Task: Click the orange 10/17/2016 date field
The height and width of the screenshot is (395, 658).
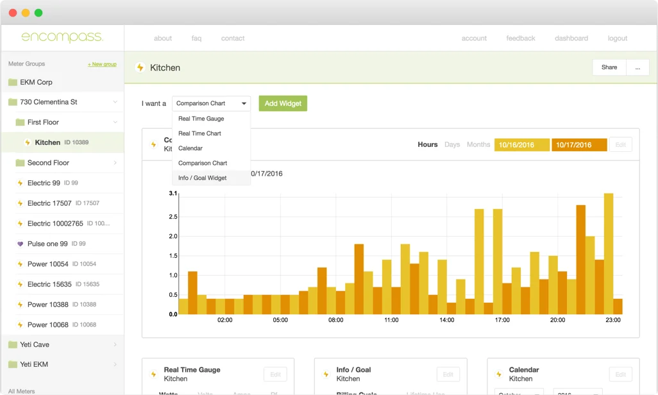Action: 579,145
